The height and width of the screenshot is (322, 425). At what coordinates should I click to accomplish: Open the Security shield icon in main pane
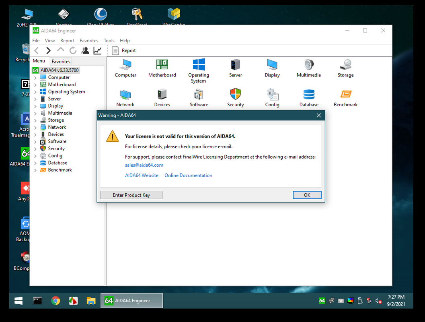235,98
